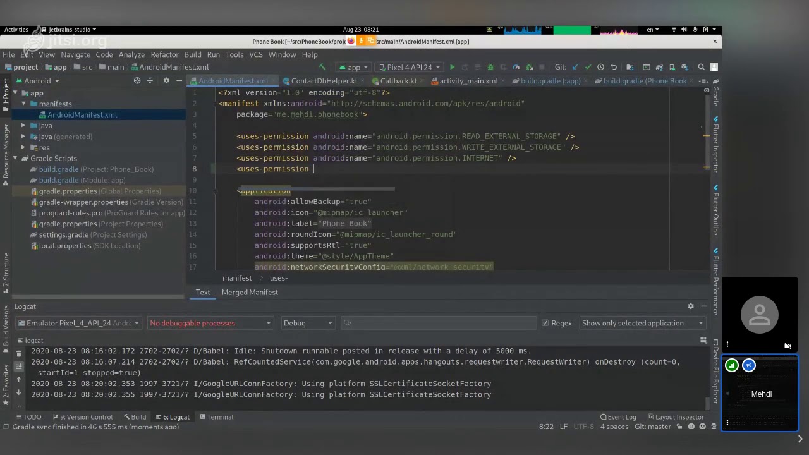Click the logcat search input field
The height and width of the screenshot is (455, 809).
[x=439, y=323]
